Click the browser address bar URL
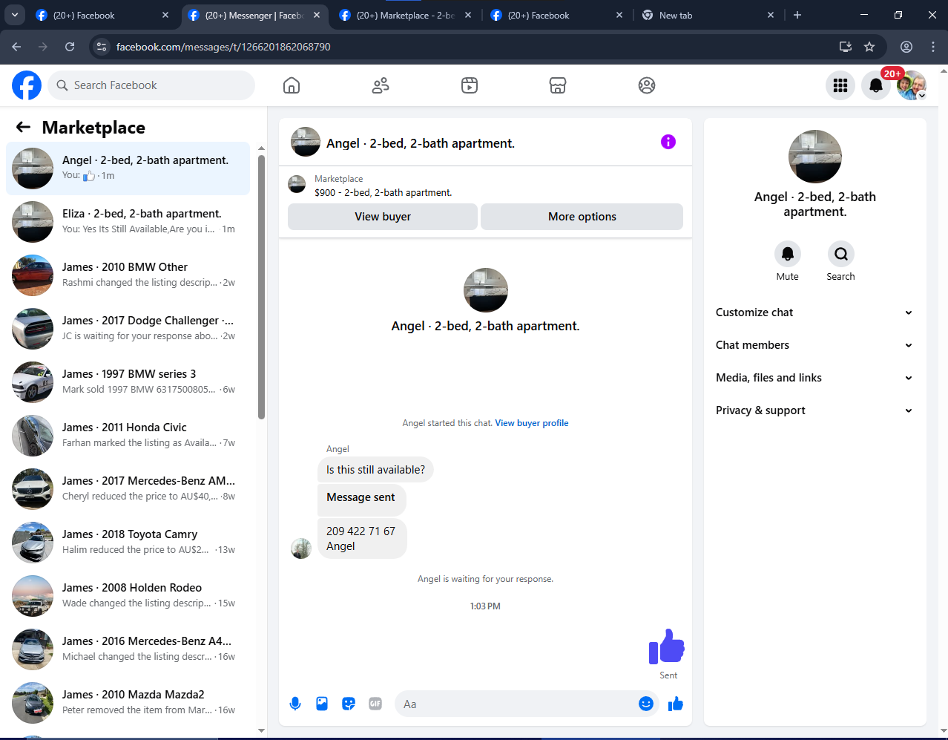The width and height of the screenshot is (948, 740). pos(223,47)
